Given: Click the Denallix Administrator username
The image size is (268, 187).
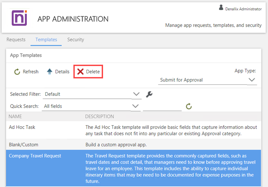Looking at the screenshot, I should (x=243, y=9).
